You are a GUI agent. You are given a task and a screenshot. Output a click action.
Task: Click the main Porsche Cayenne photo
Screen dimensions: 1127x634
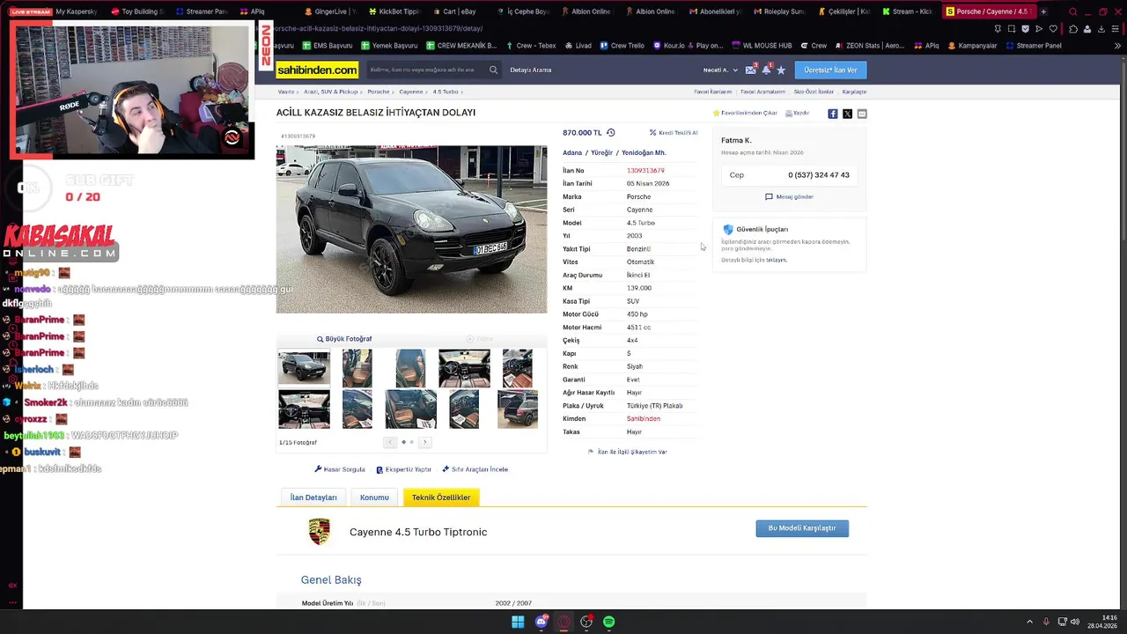coord(411,229)
